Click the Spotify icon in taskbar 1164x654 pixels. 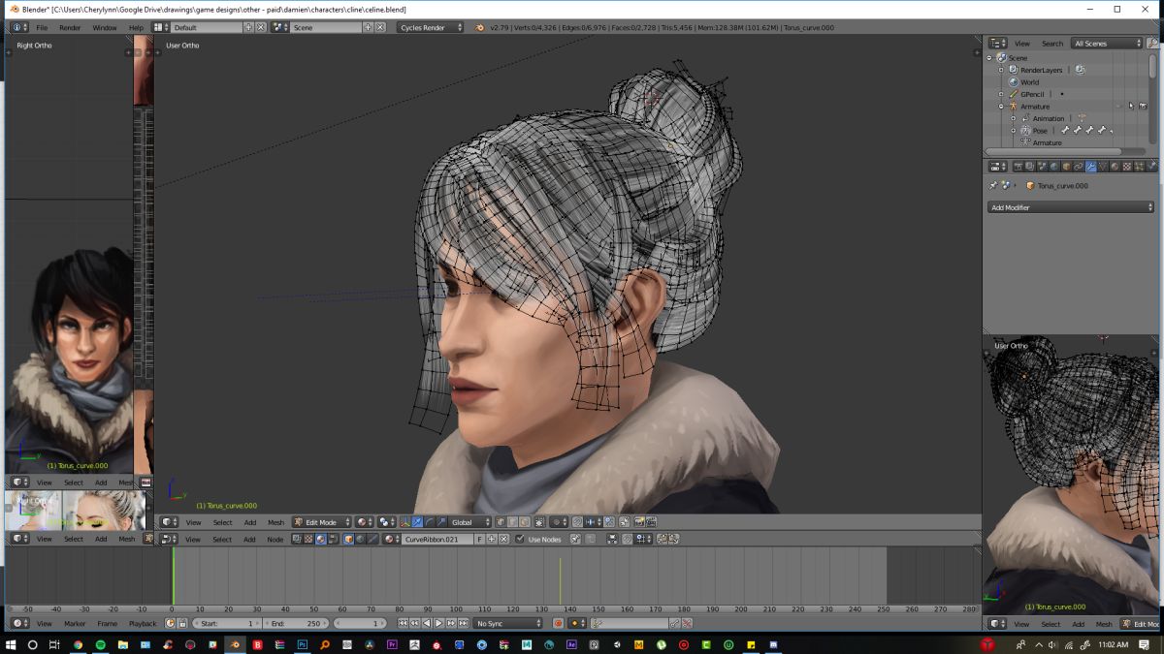click(100, 644)
